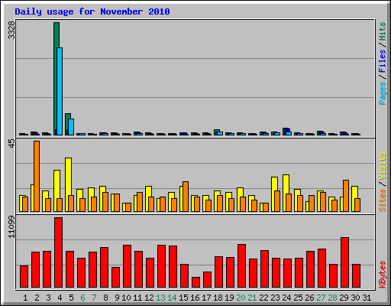This screenshot has height=306, width=391.
Task: Click the tallest red KBytes bar, day 4
Action: click(x=58, y=252)
